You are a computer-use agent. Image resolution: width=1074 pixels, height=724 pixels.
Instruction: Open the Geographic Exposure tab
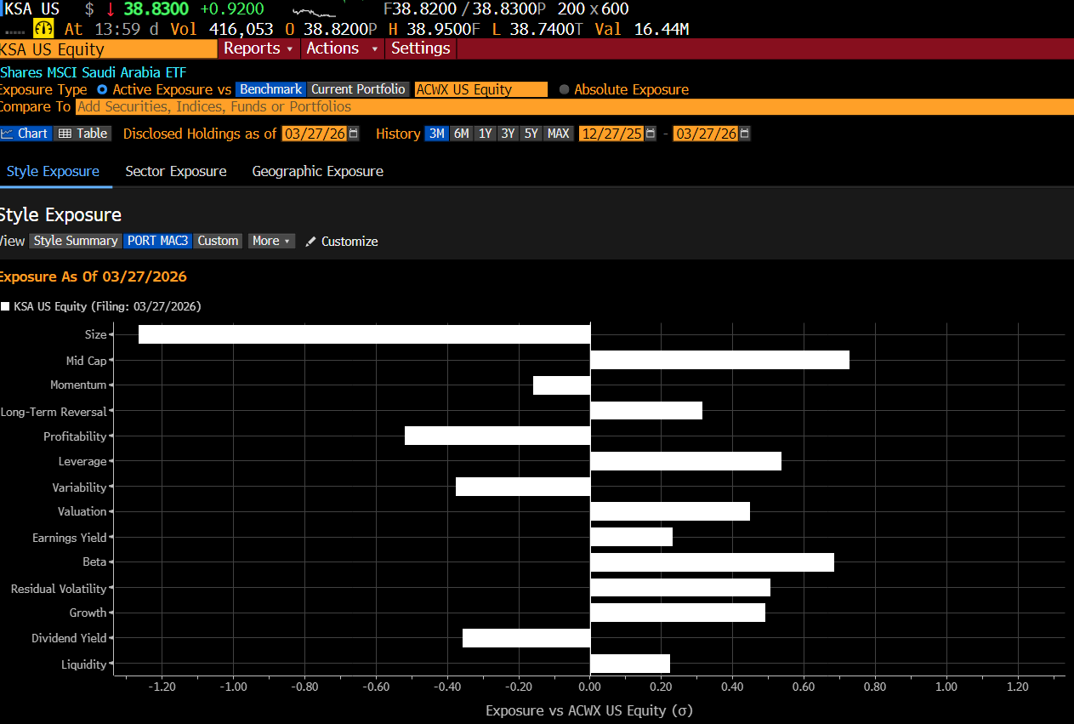click(x=317, y=171)
